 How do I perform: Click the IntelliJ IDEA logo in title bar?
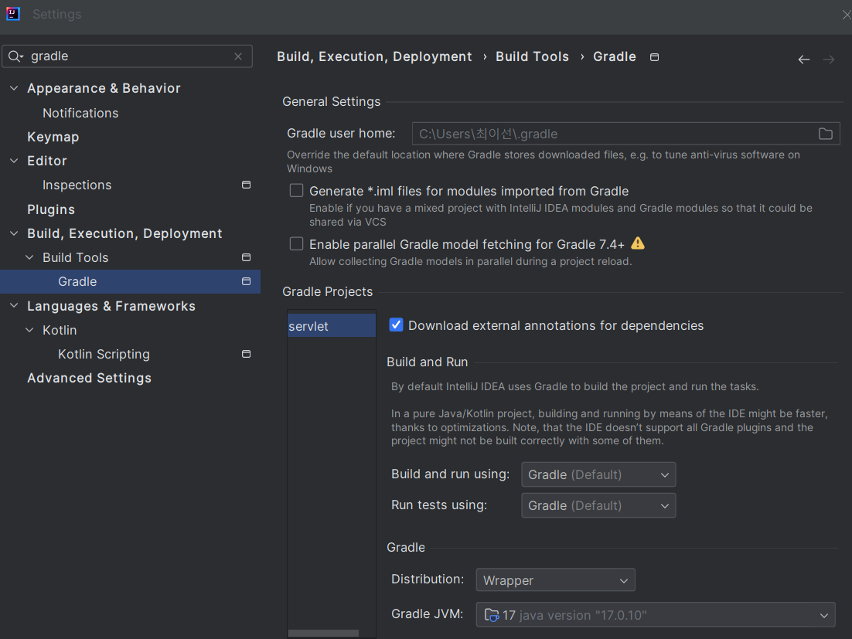click(13, 14)
